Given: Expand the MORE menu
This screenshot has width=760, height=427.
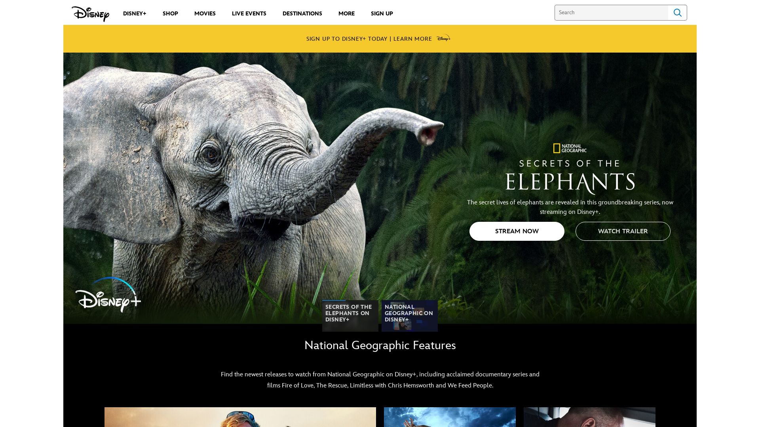Looking at the screenshot, I should pos(346,13).
